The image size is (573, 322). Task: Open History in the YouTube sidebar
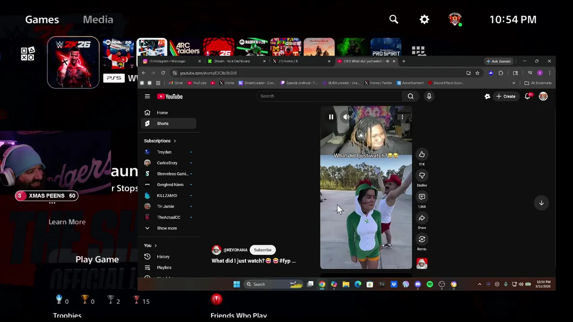click(168, 257)
